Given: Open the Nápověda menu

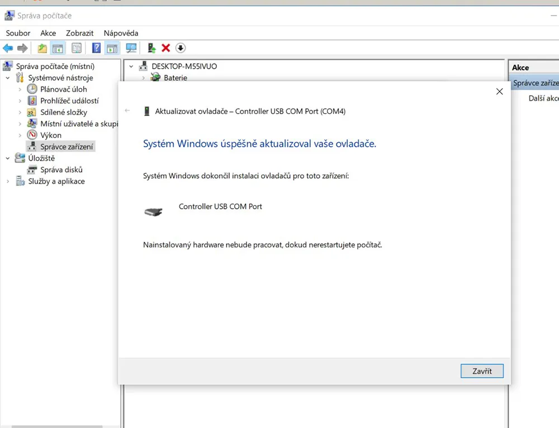Looking at the screenshot, I should coord(121,33).
